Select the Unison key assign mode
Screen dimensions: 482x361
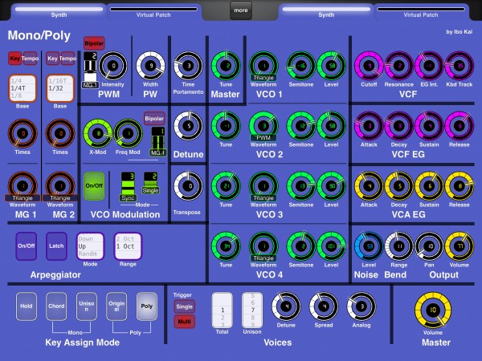coord(87,306)
